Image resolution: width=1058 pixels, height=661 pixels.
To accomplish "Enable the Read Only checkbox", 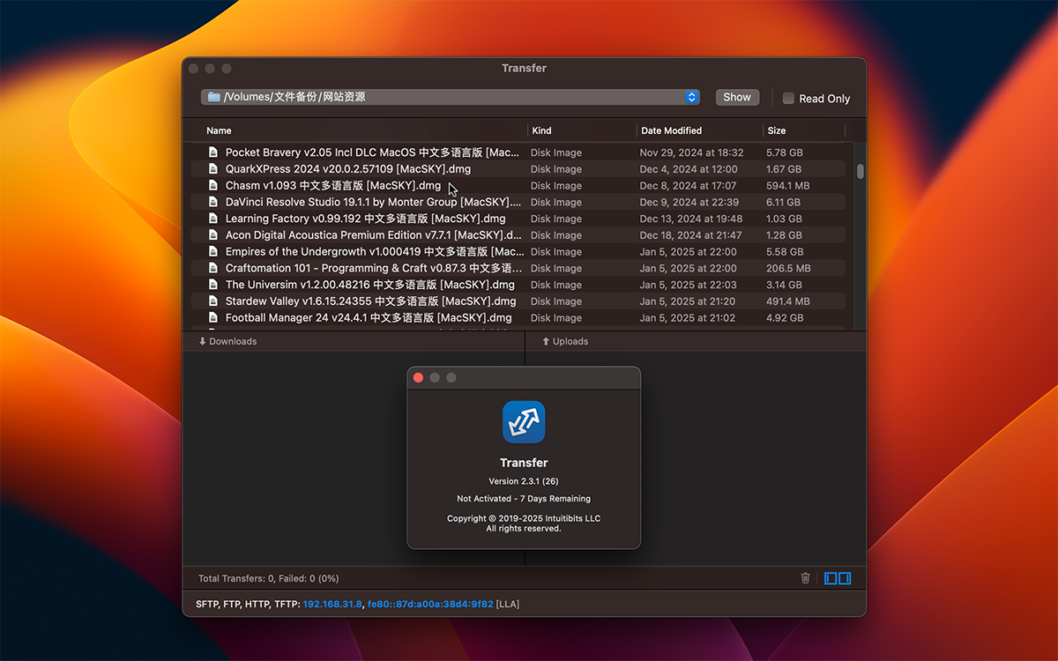I will click(788, 99).
